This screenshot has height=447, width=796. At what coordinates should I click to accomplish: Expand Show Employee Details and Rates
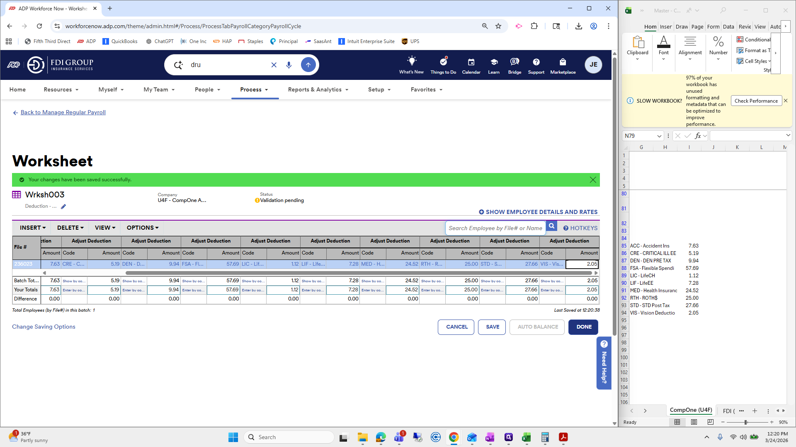point(538,212)
